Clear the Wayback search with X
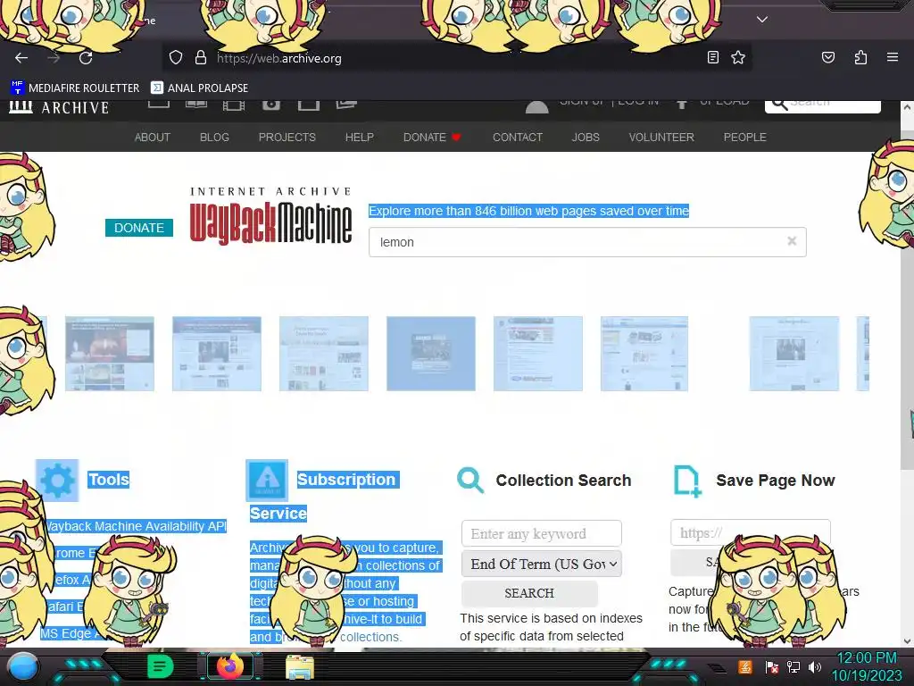This screenshot has width=914, height=686. [x=792, y=241]
